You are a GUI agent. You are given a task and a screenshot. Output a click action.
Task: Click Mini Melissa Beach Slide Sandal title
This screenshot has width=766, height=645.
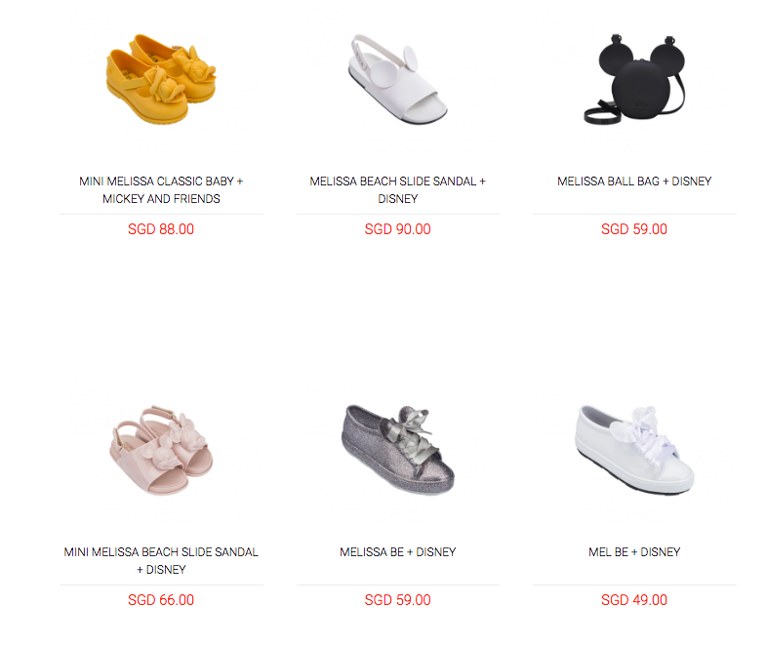tap(161, 561)
